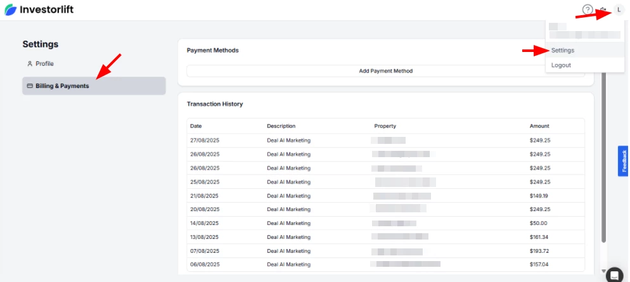Click the scrollbar down arrow
Viewport: 630px width, 282px height.
click(x=603, y=271)
